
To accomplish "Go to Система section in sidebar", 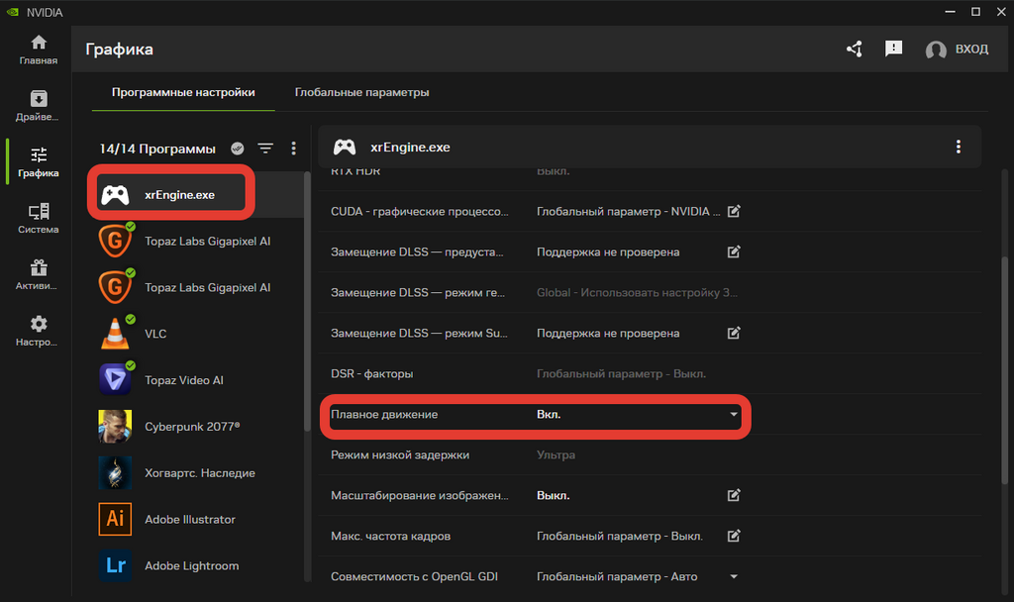I will coord(38,218).
